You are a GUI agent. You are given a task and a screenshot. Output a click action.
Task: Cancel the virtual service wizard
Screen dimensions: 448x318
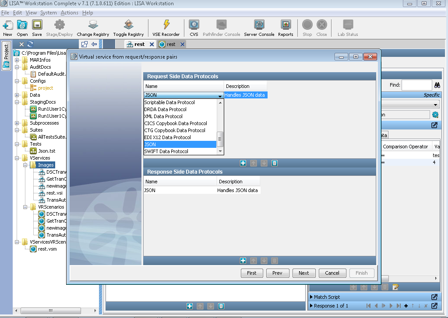(x=332, y=273)
